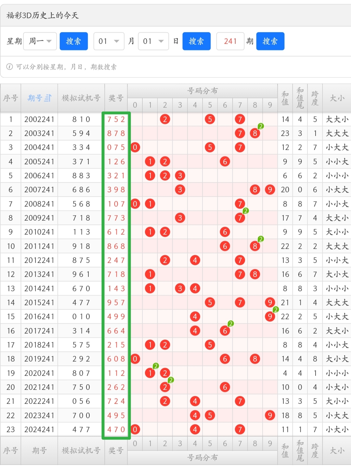This screenshot has height=468, width=351.
Task: Click red ball 1 in row 2020241
Action: pyautogui.click(x=150, y=373)
